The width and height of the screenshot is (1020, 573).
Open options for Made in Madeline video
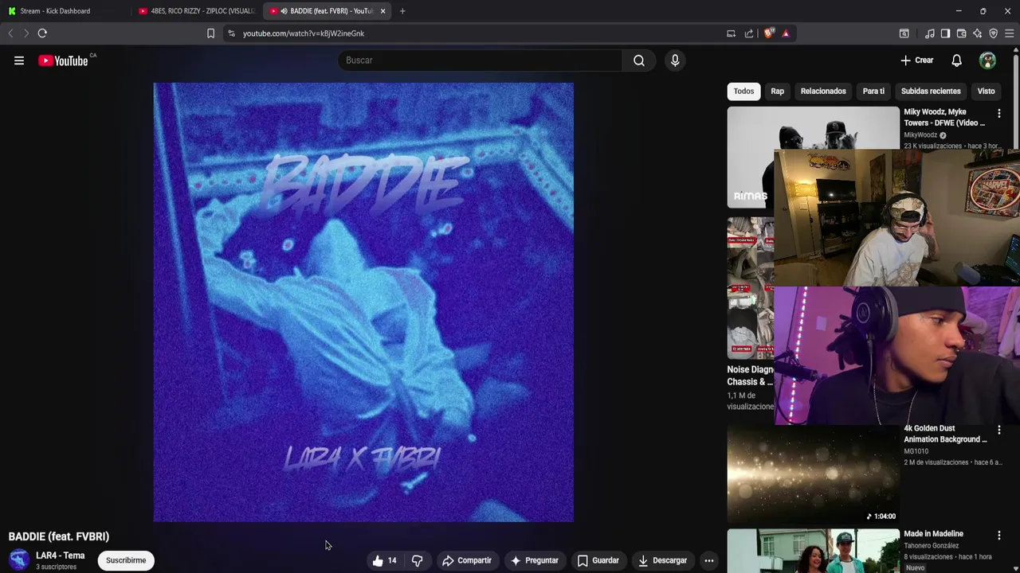click(998, 536)
